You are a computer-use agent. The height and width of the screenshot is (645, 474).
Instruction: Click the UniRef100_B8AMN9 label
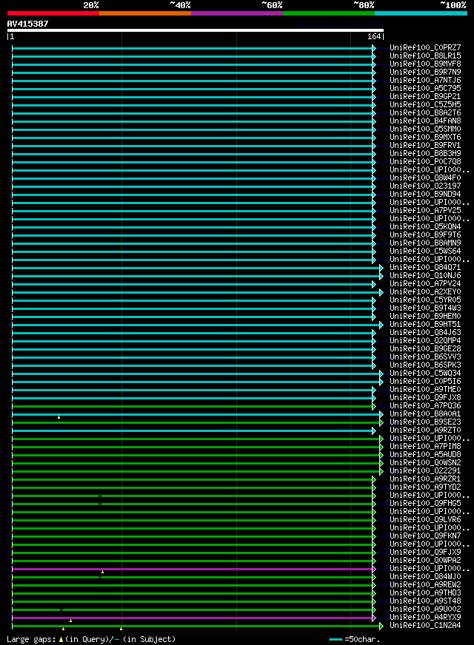[x=425, y=243]
